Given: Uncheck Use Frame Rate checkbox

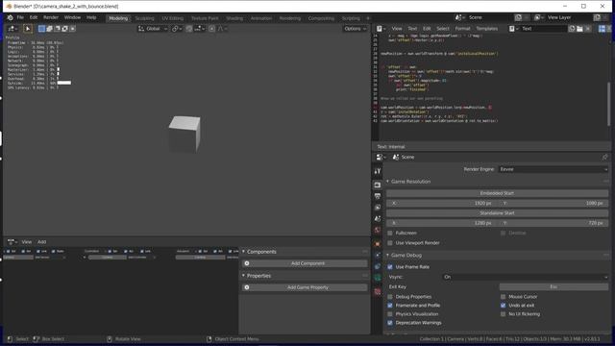Looking at the screenshot, I should pyautogui.click(x=390, y=267).
